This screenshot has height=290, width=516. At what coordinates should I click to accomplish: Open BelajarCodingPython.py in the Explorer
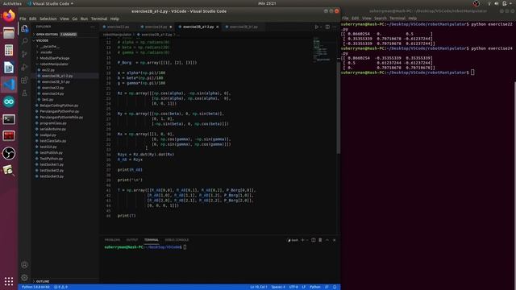pyautogui.click(x=59, y=106)
